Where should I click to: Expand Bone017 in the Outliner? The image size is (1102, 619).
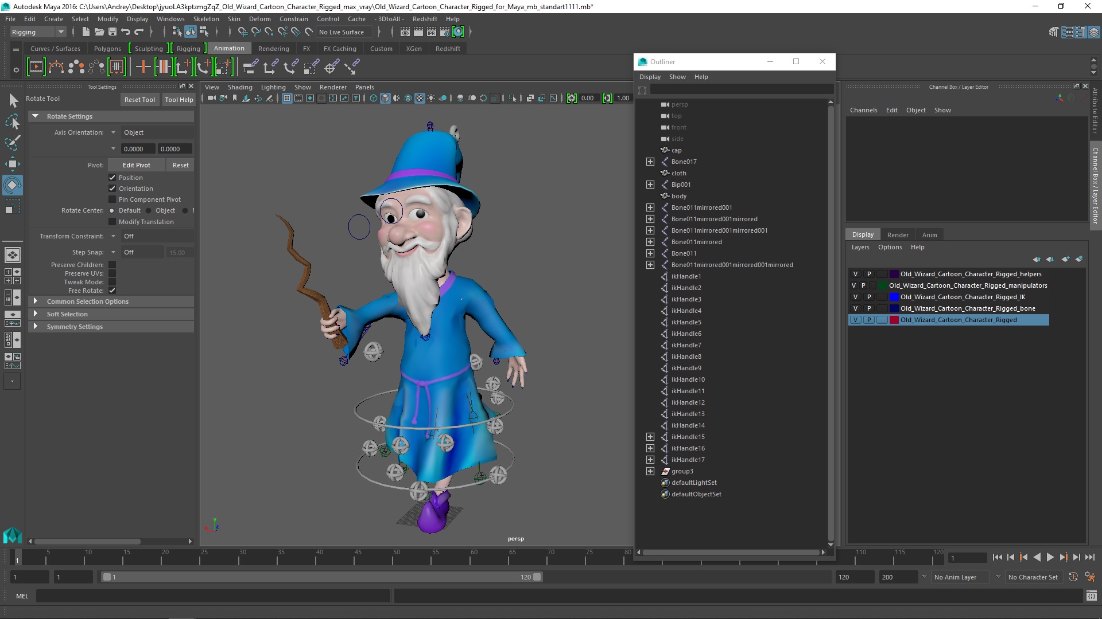pyautogui.click(x=650, y=162)
